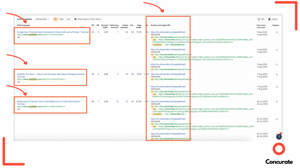Click the Export button
Viewport: 300px width, 168px height.
tap(273, 19)
